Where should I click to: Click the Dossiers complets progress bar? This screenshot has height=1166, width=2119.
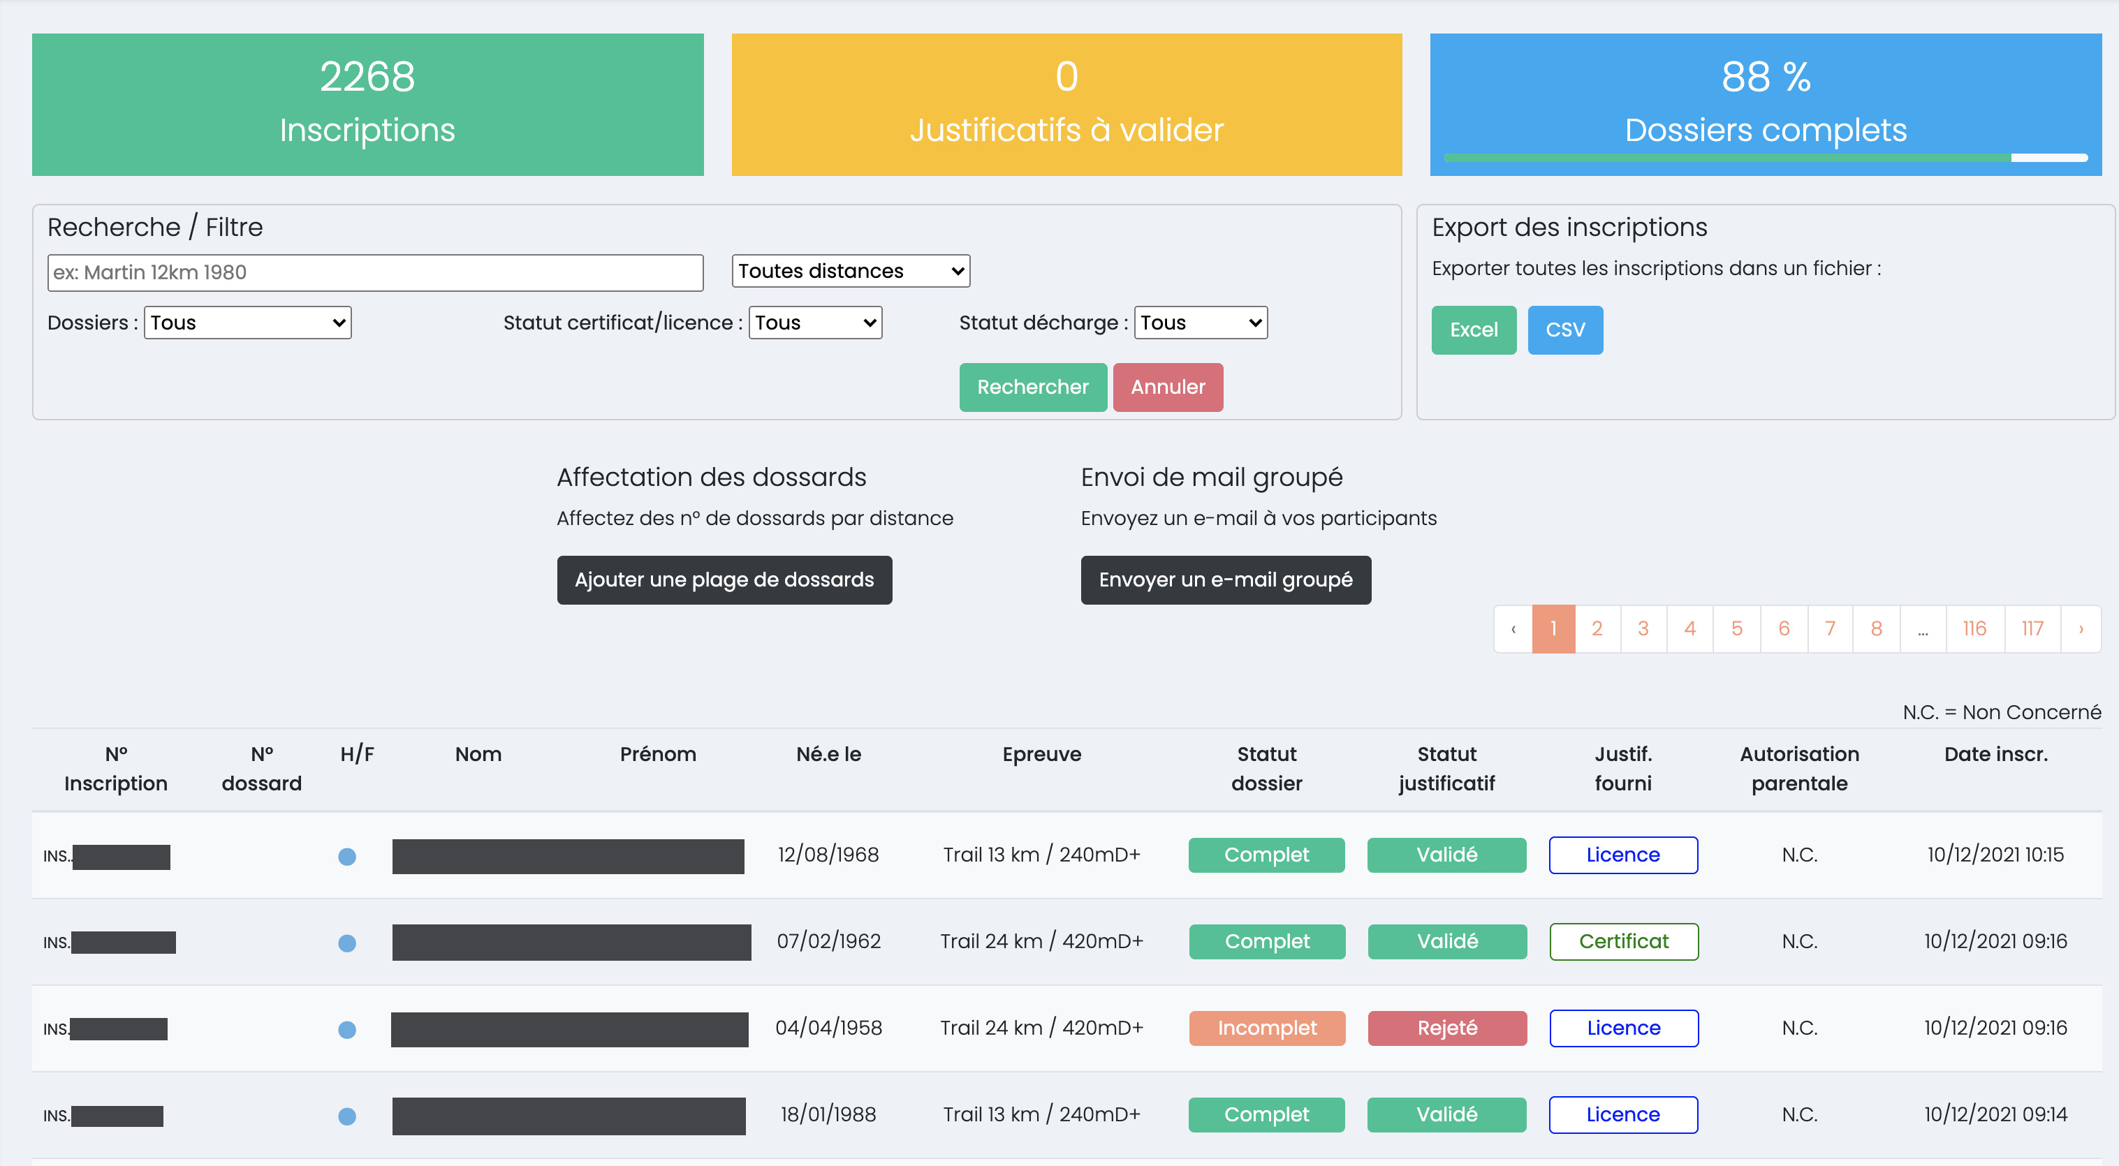tap(1766, 158)
